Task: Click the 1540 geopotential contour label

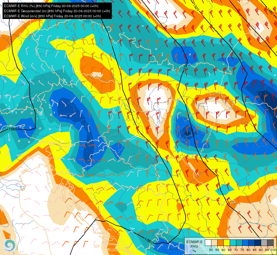Action: pos(186,66)
